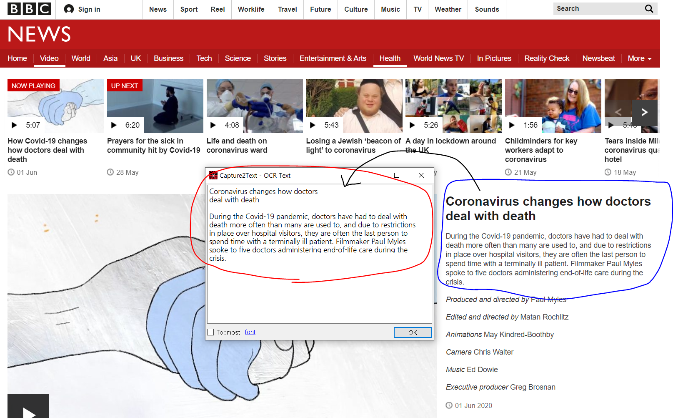Play the 4:08 coronavirus ward video
673x418 pixels.
point(213,125)
